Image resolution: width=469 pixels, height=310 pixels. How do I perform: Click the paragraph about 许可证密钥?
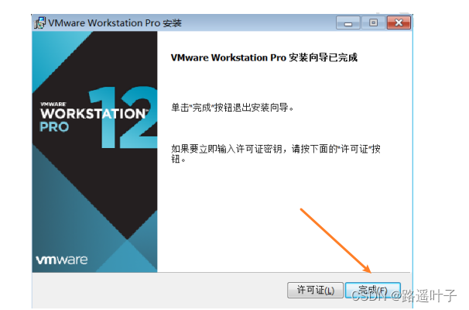point(276,154)
